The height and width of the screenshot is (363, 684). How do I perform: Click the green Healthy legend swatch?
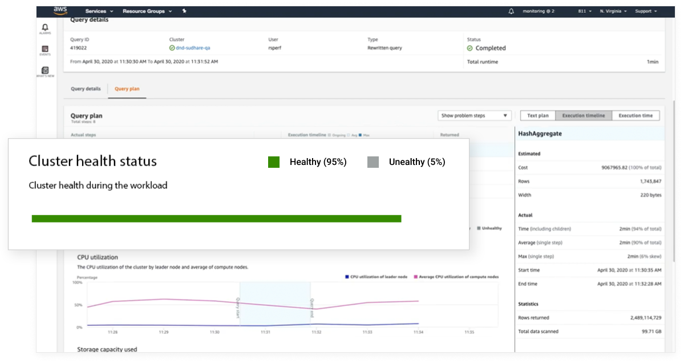coord(274,162)
